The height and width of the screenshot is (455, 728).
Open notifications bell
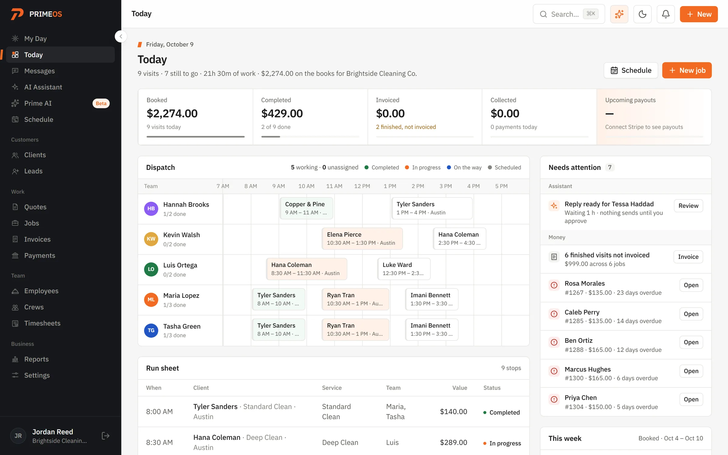666,14
